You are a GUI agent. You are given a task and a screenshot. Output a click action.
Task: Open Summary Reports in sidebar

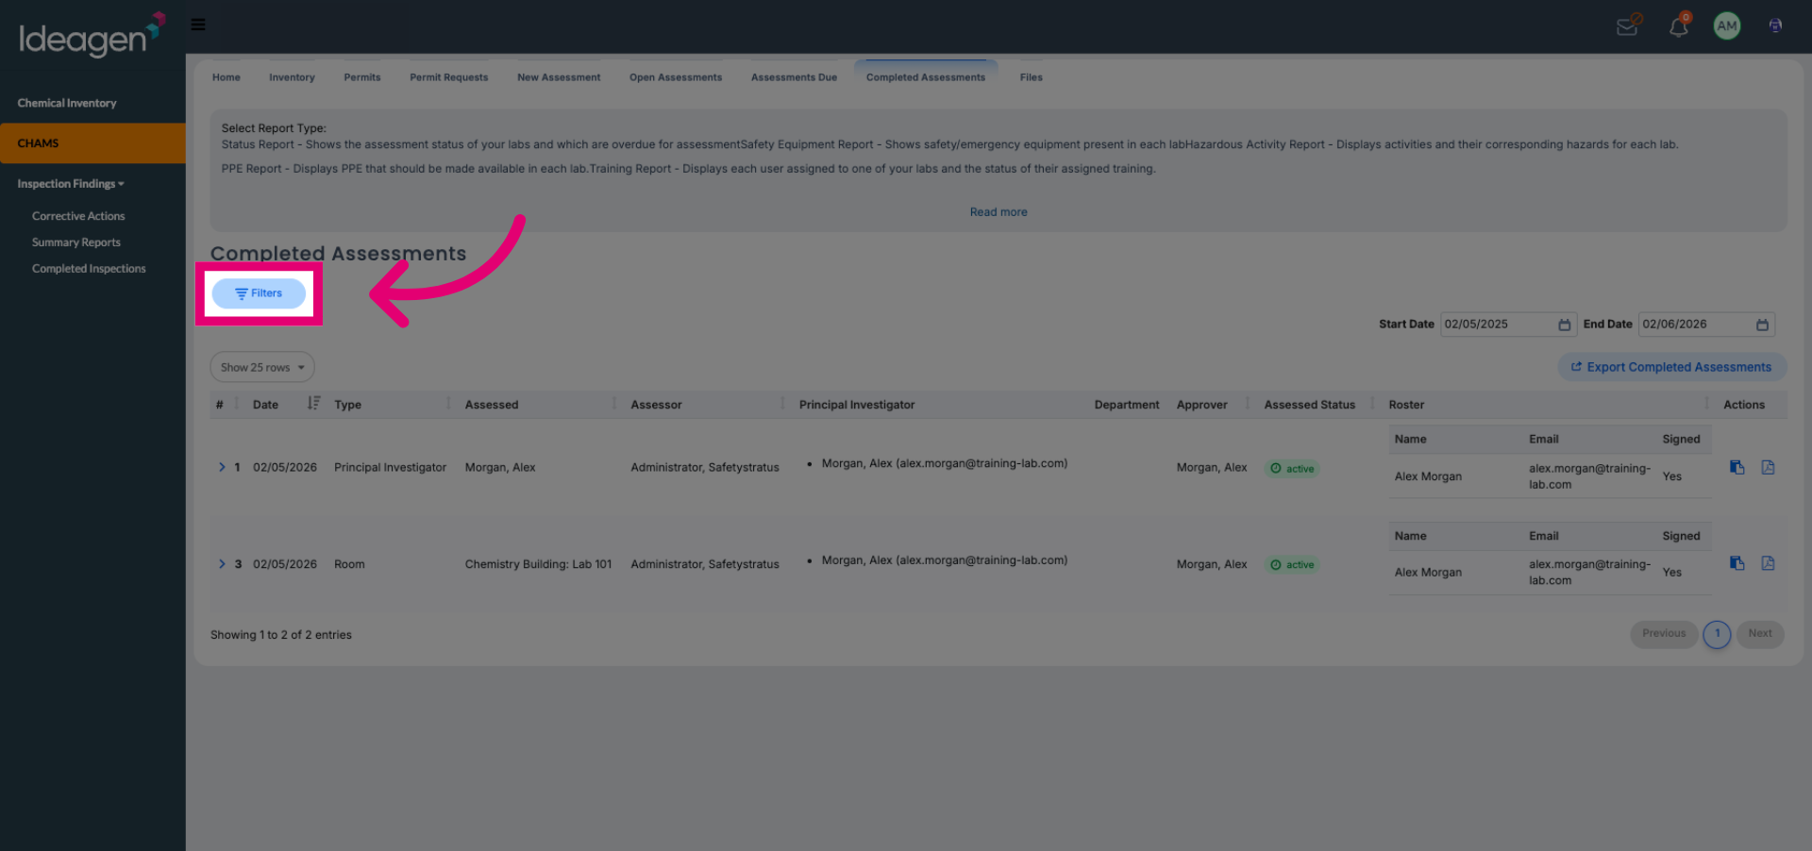tap(76, 242)
